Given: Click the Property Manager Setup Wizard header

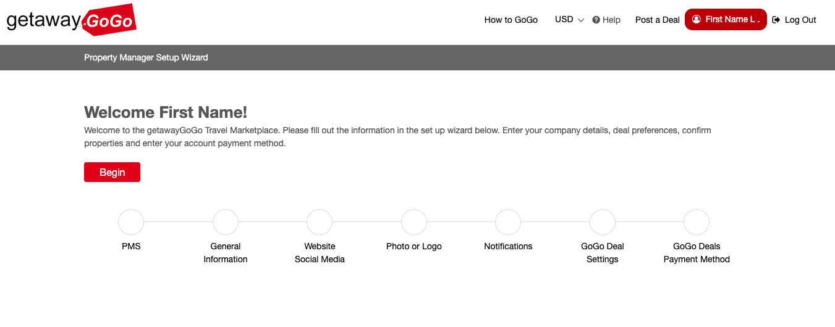Looking at the screenshot, I should pyautogui.click(x=146, y=57).
